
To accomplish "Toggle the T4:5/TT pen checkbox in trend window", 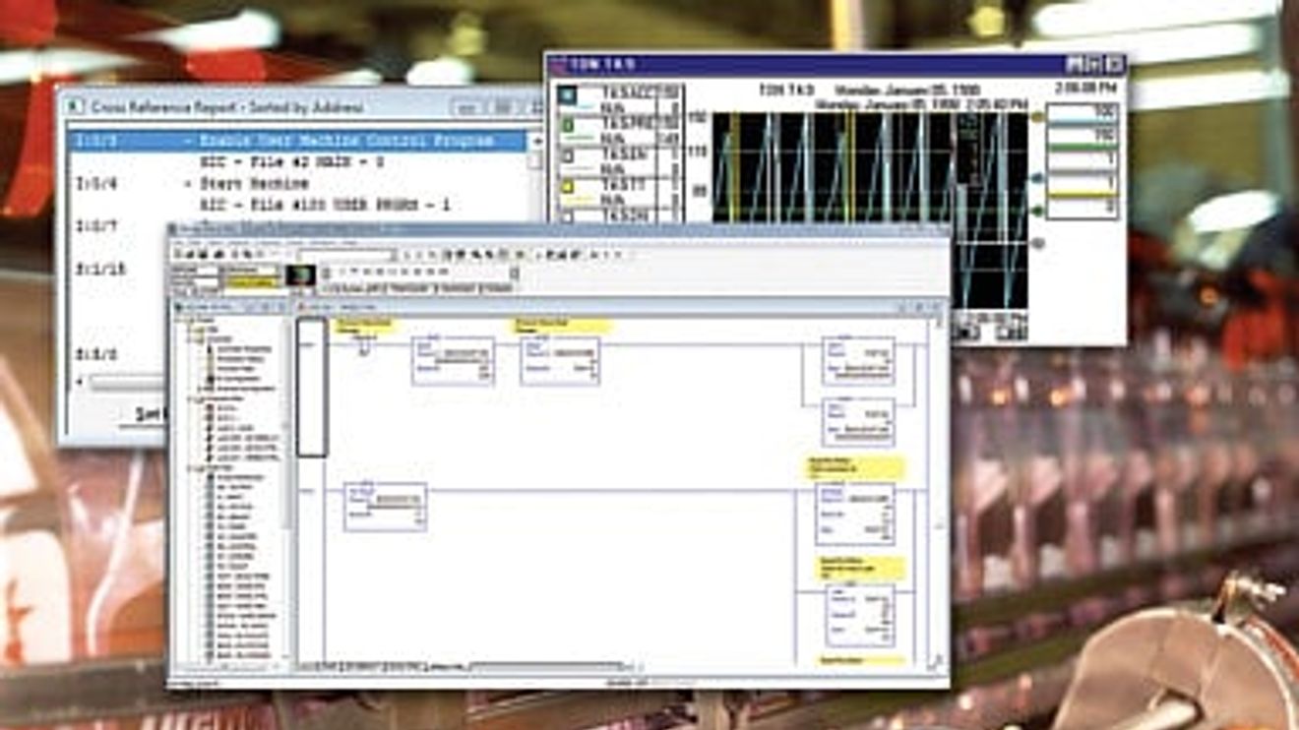I will pos(567,185).
